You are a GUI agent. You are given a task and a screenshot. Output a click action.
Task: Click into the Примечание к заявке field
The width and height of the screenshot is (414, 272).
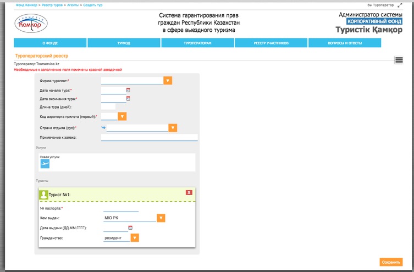149,137
